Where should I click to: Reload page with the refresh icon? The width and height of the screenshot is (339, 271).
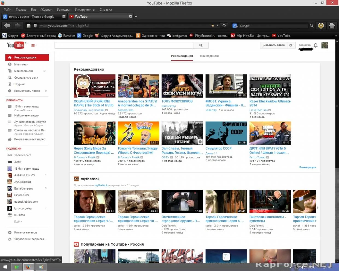pos(224,26)
